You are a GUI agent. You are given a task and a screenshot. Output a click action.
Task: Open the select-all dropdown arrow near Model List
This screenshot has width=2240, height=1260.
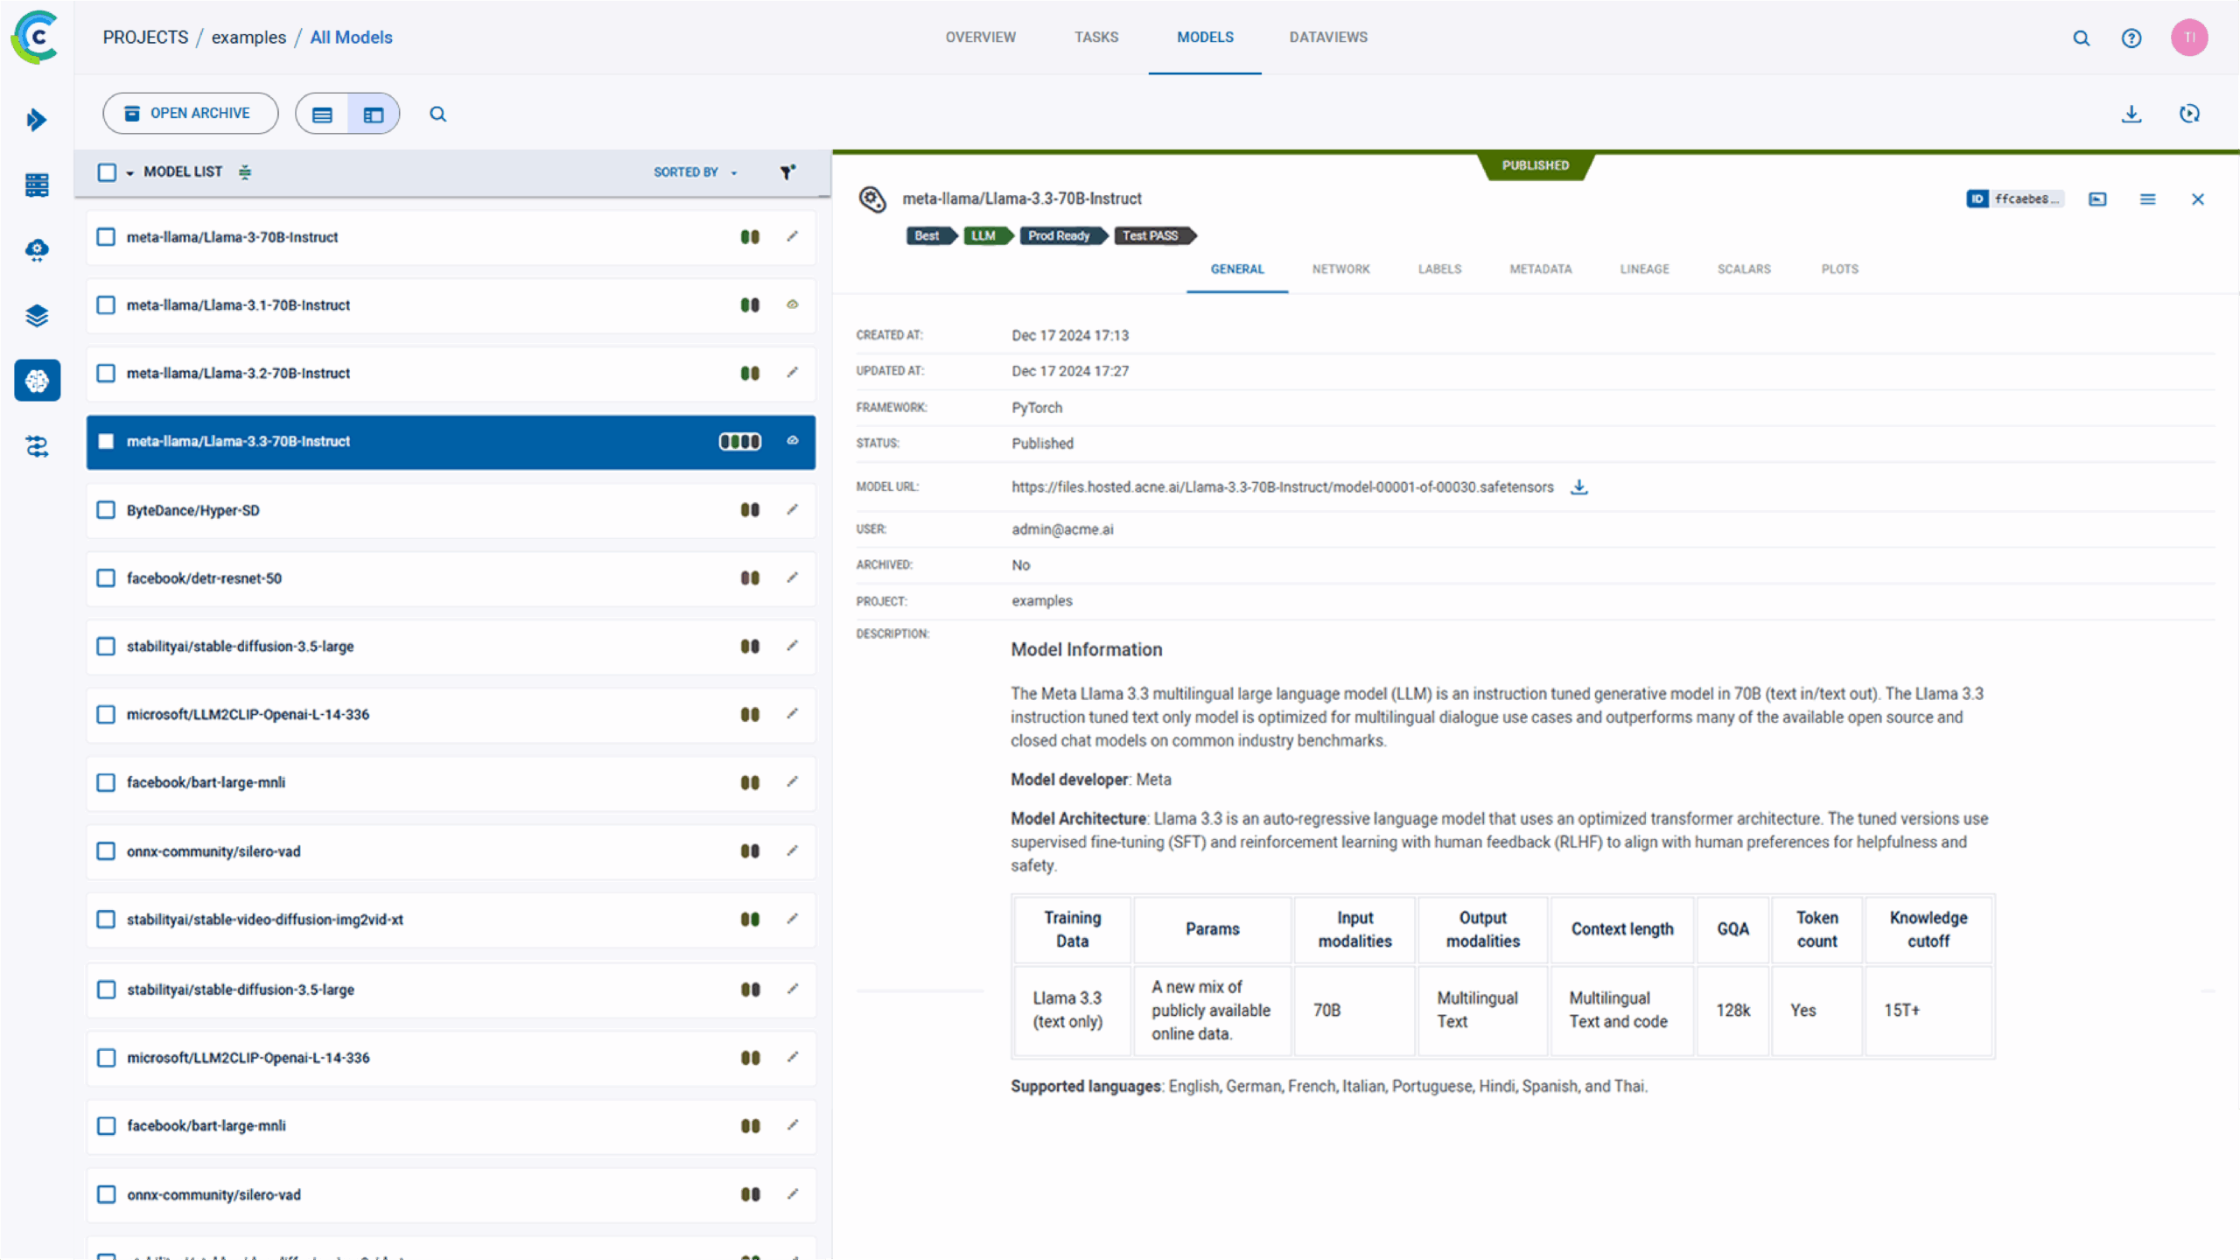coord(129,173)
